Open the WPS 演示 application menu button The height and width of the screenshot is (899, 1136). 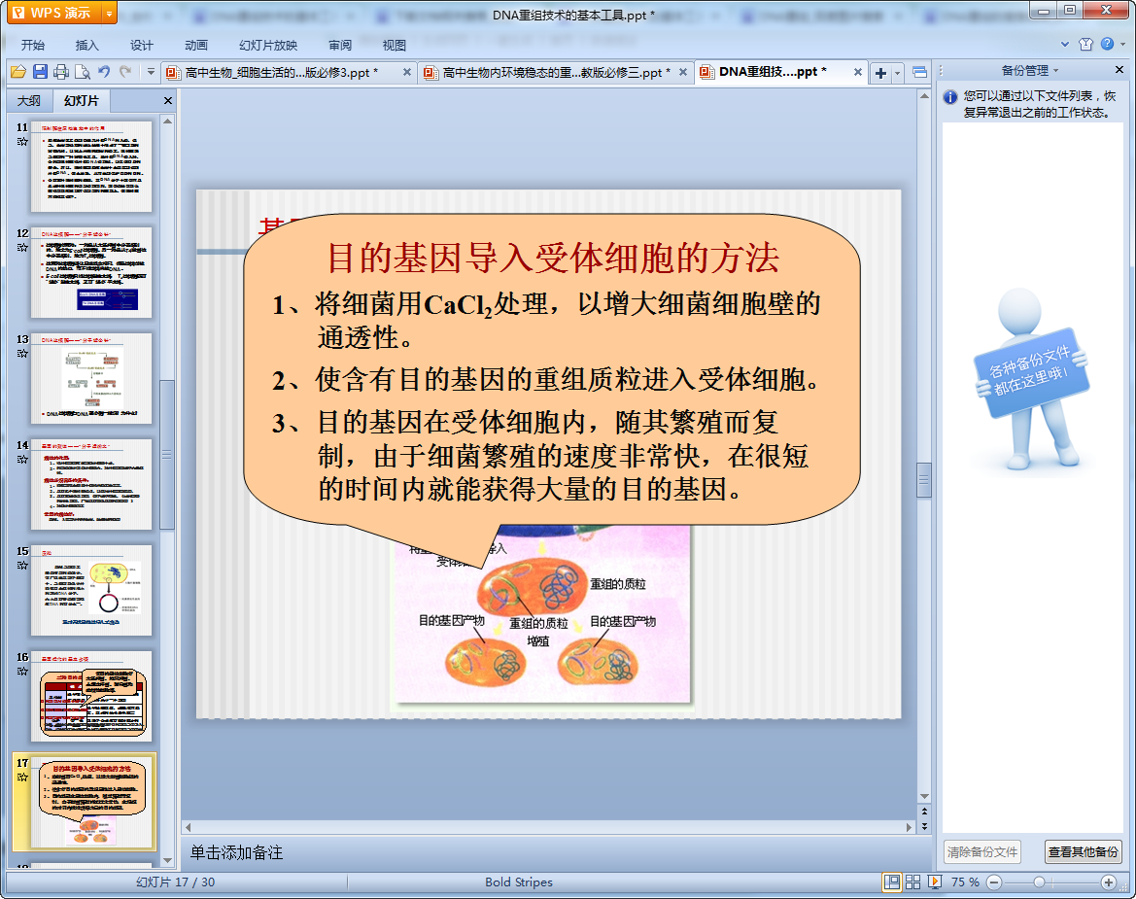click(54, 13)
